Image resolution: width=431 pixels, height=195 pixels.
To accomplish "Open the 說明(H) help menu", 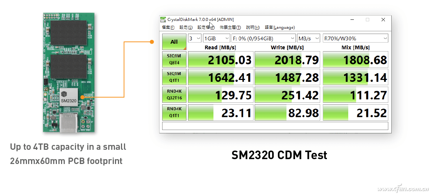I will pos(253,28).
